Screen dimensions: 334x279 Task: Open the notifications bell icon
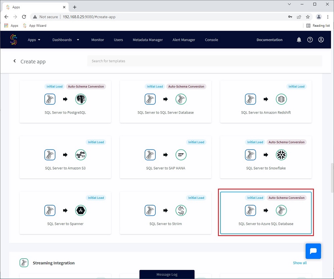299,40
